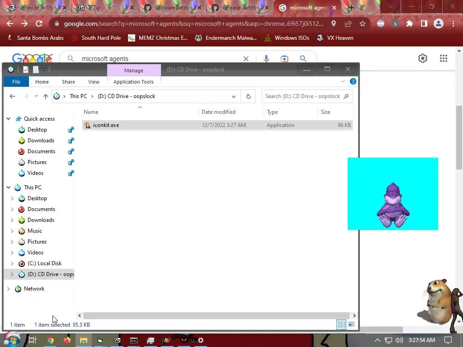Open Google settings gear
463x347 pixels.
(423, 58)
